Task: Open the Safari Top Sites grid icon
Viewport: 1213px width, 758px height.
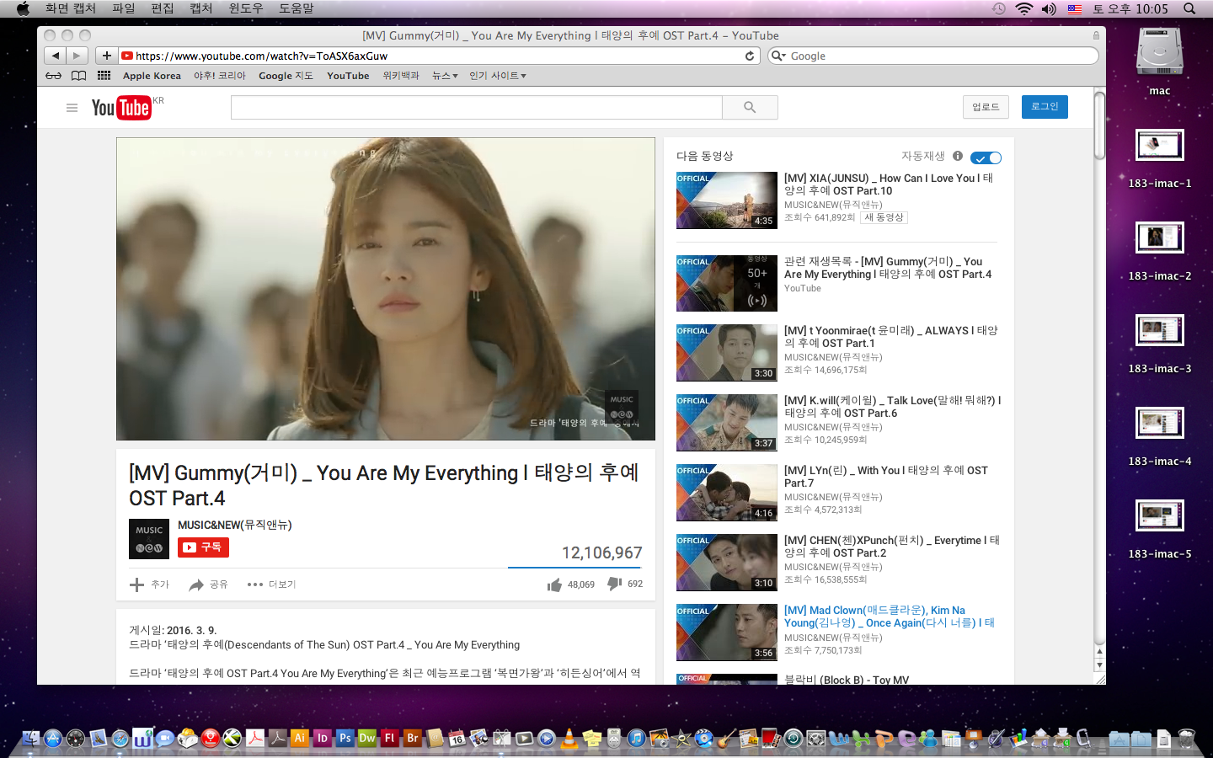Action: [104, 76]
